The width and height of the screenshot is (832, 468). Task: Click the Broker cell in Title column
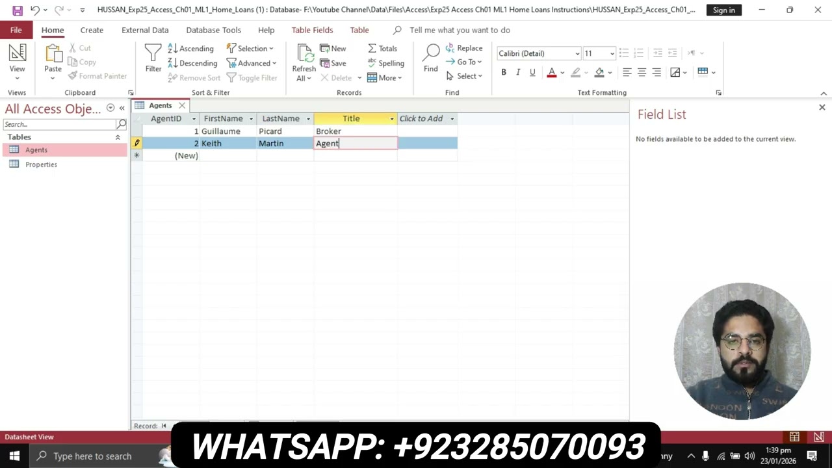[356, 131]
